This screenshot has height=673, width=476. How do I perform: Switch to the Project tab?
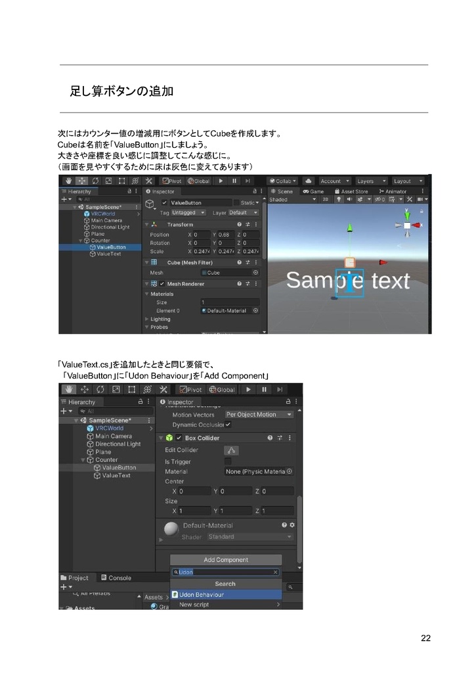pyautogui.click(x=75, y=578)
